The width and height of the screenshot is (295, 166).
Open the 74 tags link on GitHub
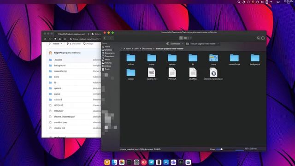(88, 44)
